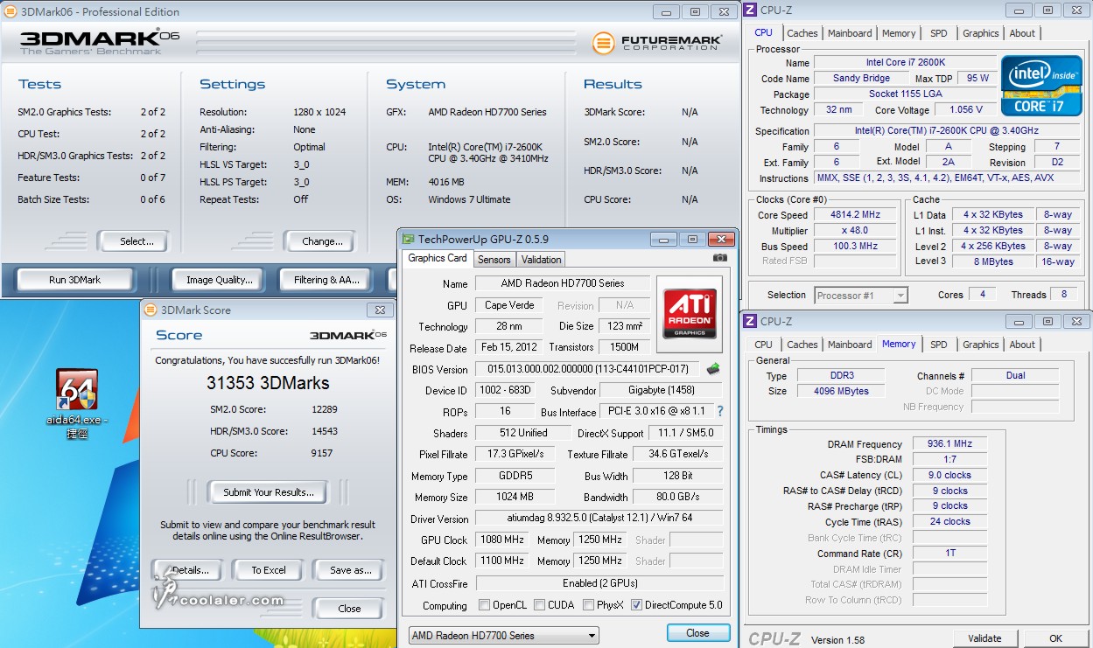Click Submit Your Results... button

pos(267,492)
